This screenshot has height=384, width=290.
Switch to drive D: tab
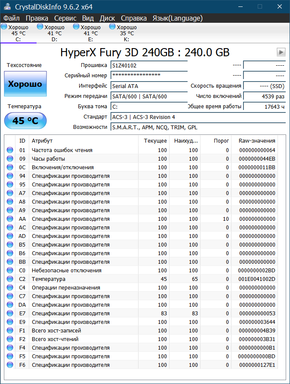pyautogui.click(x=55, y=34)
